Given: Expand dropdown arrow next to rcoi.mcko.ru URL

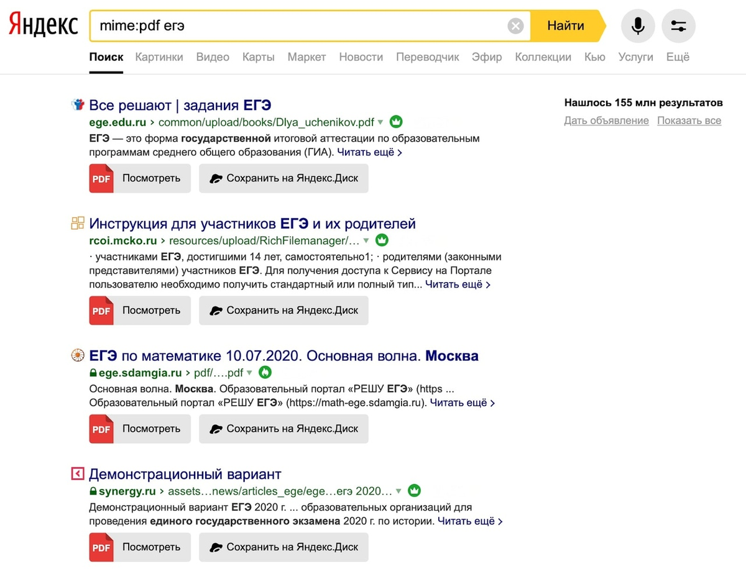Looking at the screenshot, I should click(x=366, y=240).
